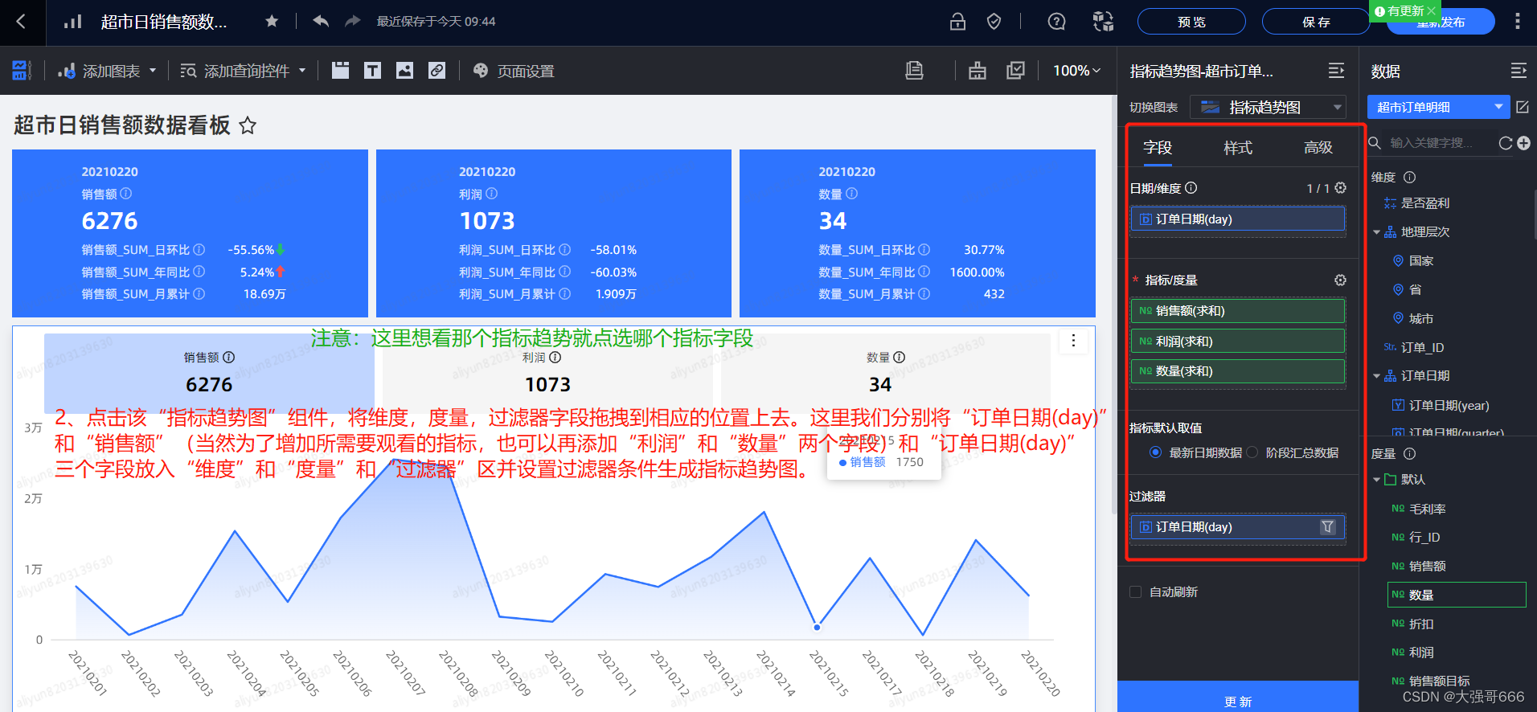Open the shield security icon
The image size is (1537, 712).
994,22
